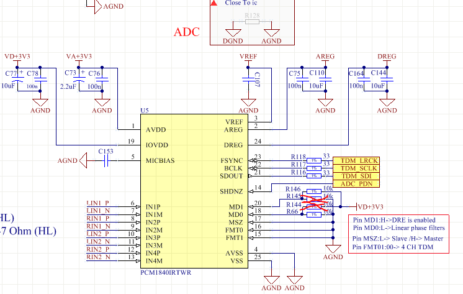Click the DGND ground symbol
The height and width of the screenshot is (294, 463).
coord(233,33)
